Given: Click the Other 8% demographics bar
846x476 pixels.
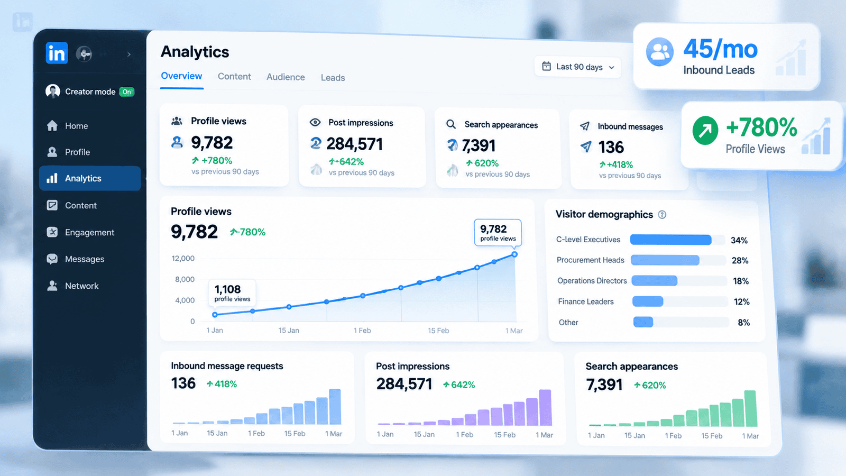Looking at the screenshot, I should click(643, 322).
